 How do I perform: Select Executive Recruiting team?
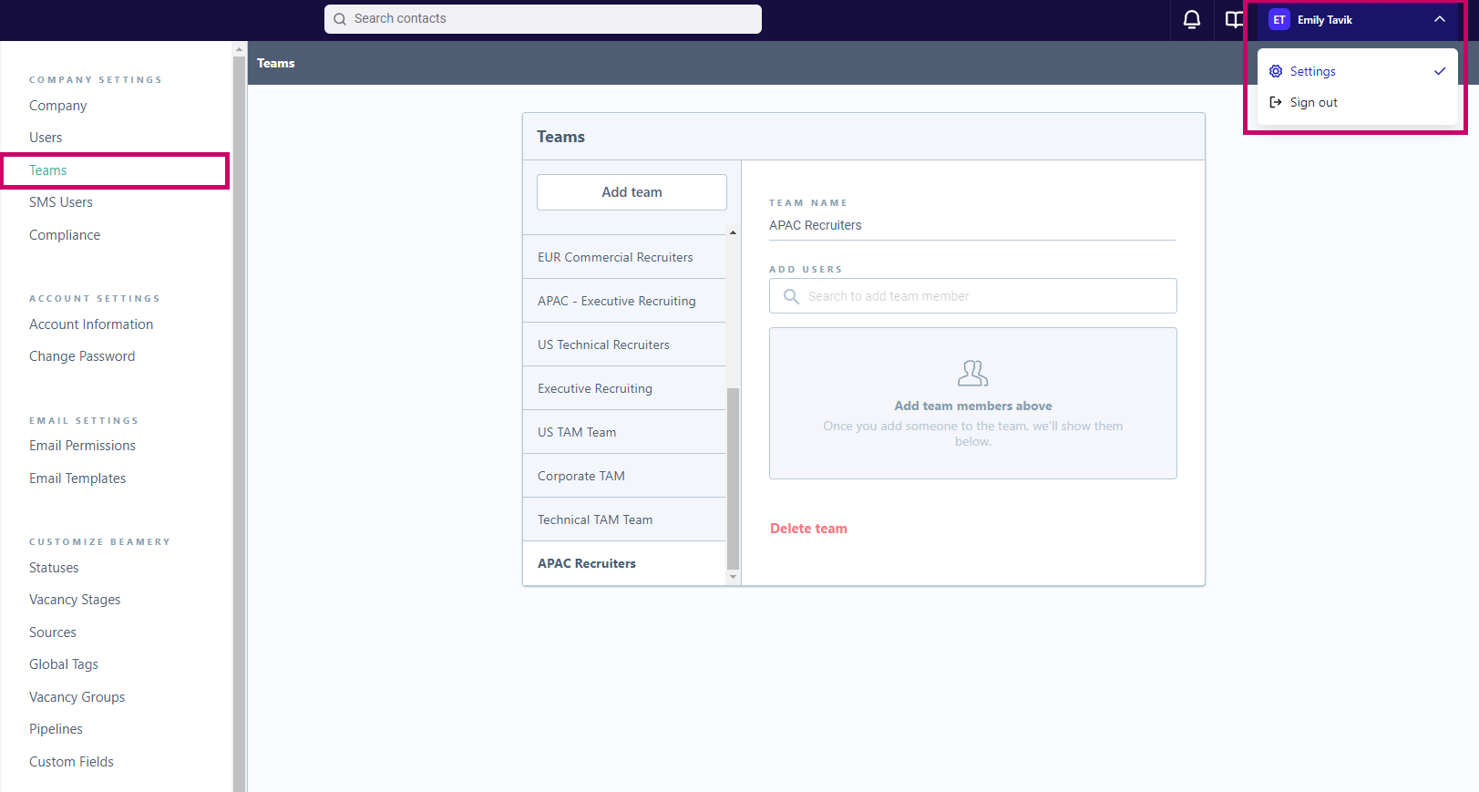[624, 388]
